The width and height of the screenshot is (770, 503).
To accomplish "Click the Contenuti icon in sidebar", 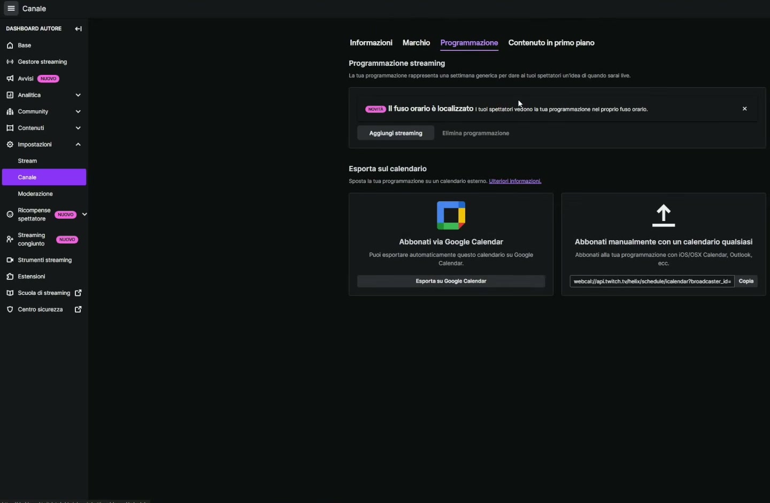I will (10, 128).
